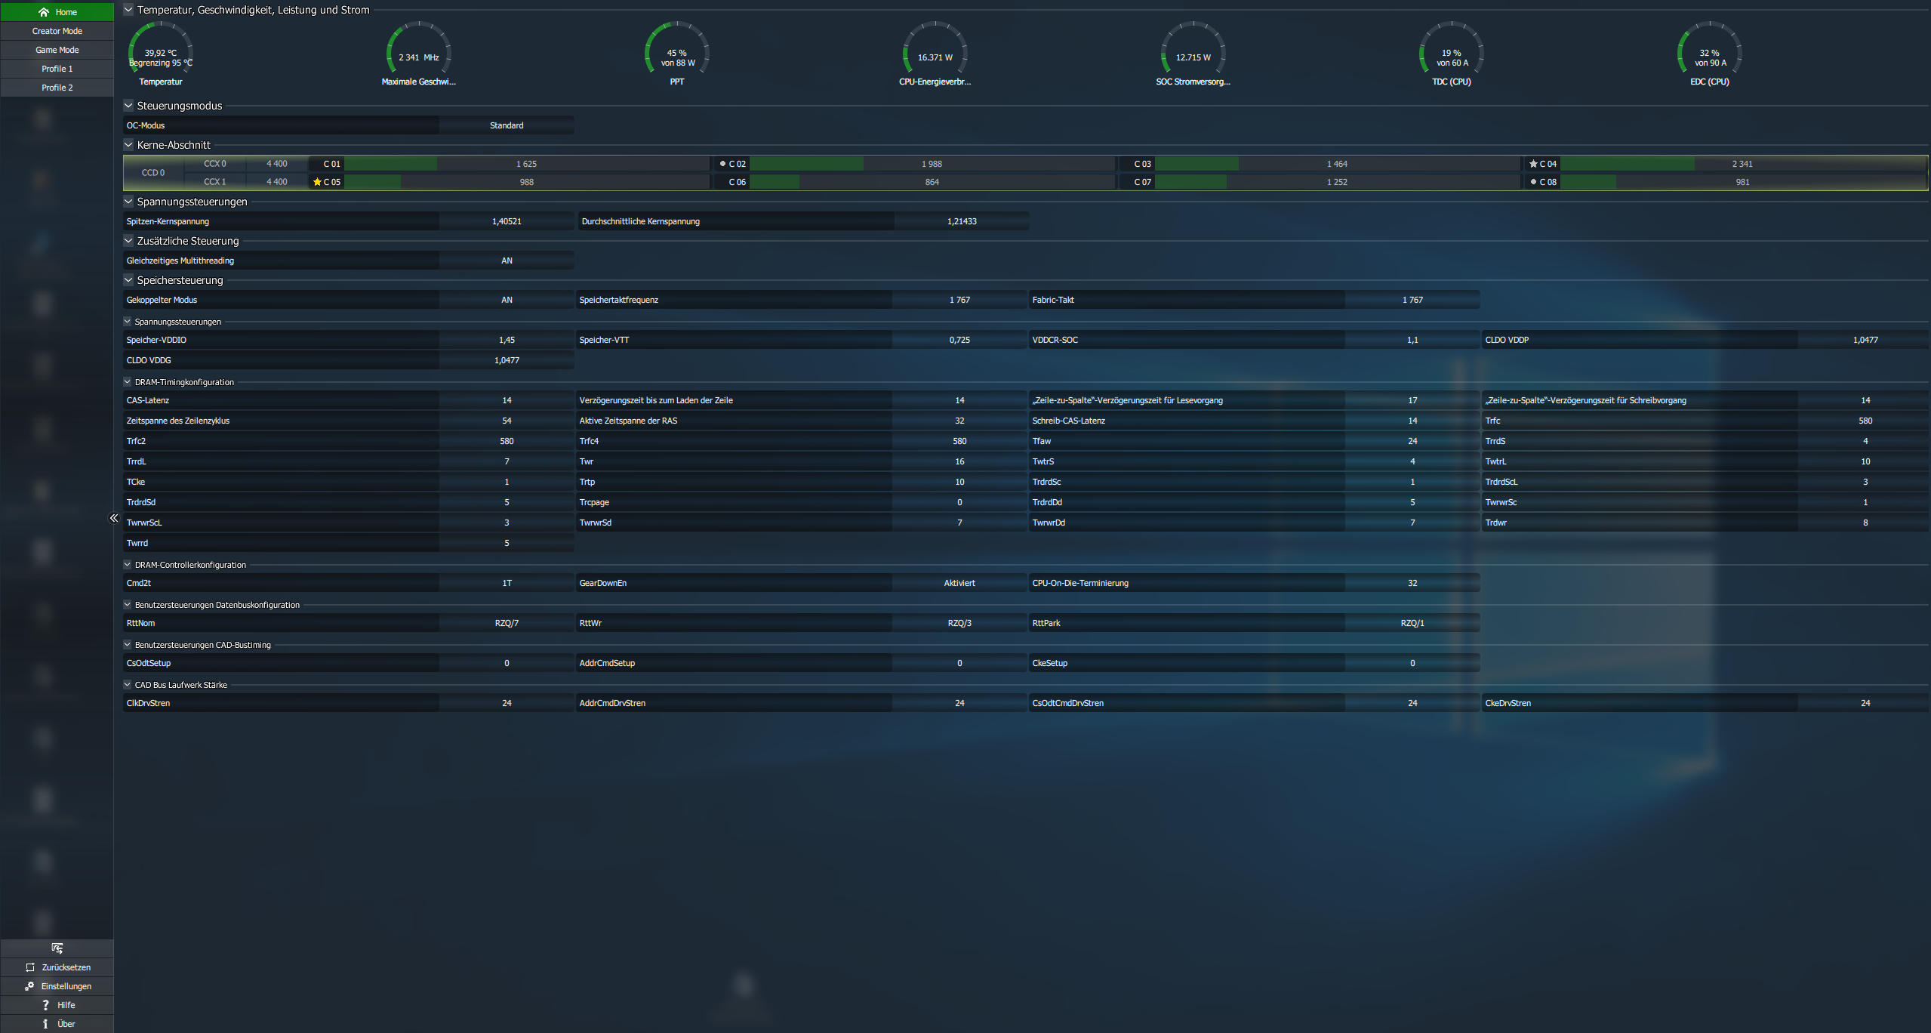This screenshot has width=1931, height=1033.
Task: Click the Home house icon
Action: [44, 12]
